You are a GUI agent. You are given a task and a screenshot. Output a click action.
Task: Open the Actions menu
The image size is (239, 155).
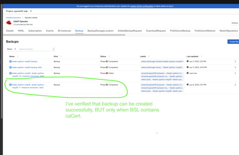click(x=235, y=23)
